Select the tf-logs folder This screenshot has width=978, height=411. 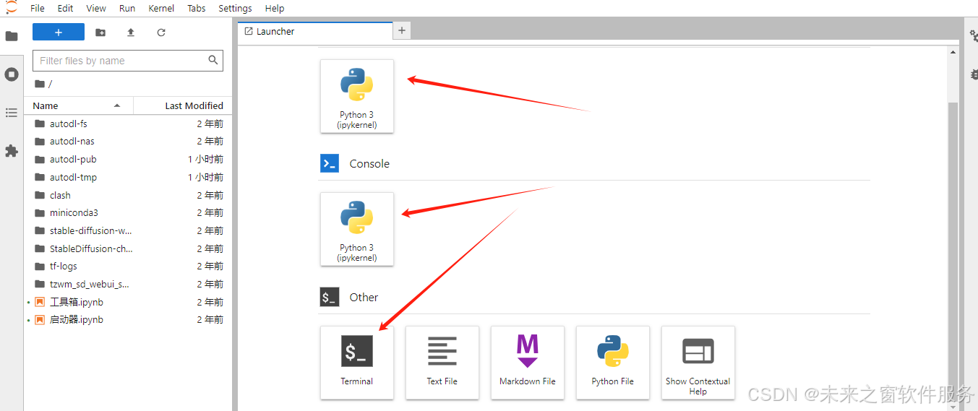[128, 266]
